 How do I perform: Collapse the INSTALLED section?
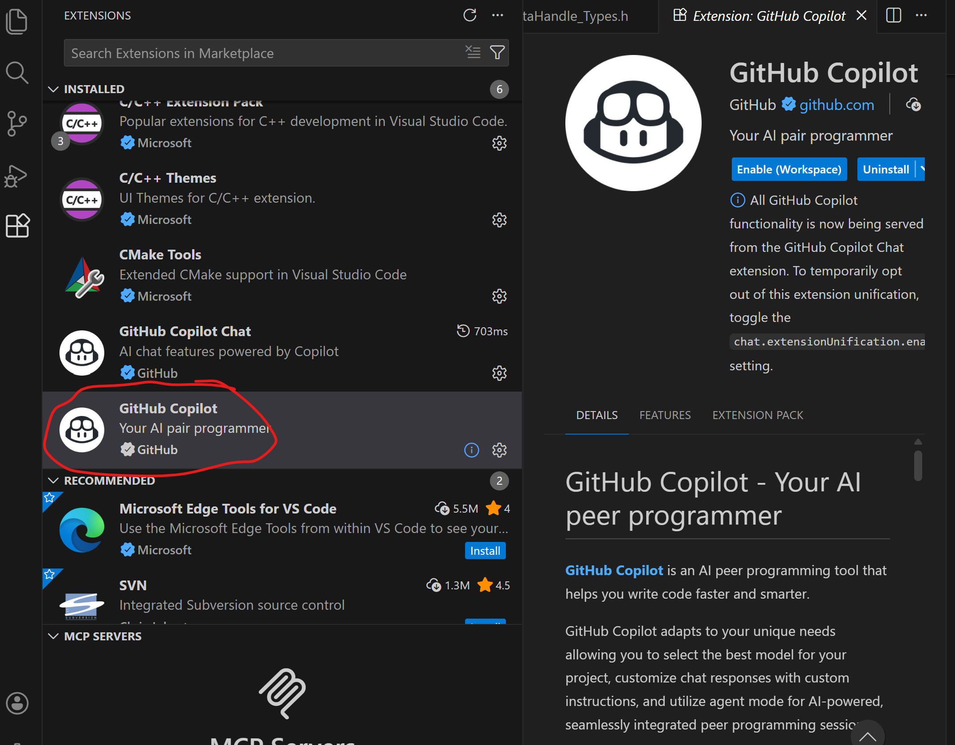53,89
